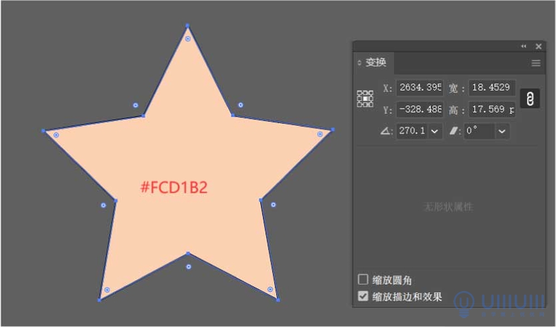This screenshot has height=327, width=556.
Task: Click the rotate angle icon
Action: [x=386, y=131]
